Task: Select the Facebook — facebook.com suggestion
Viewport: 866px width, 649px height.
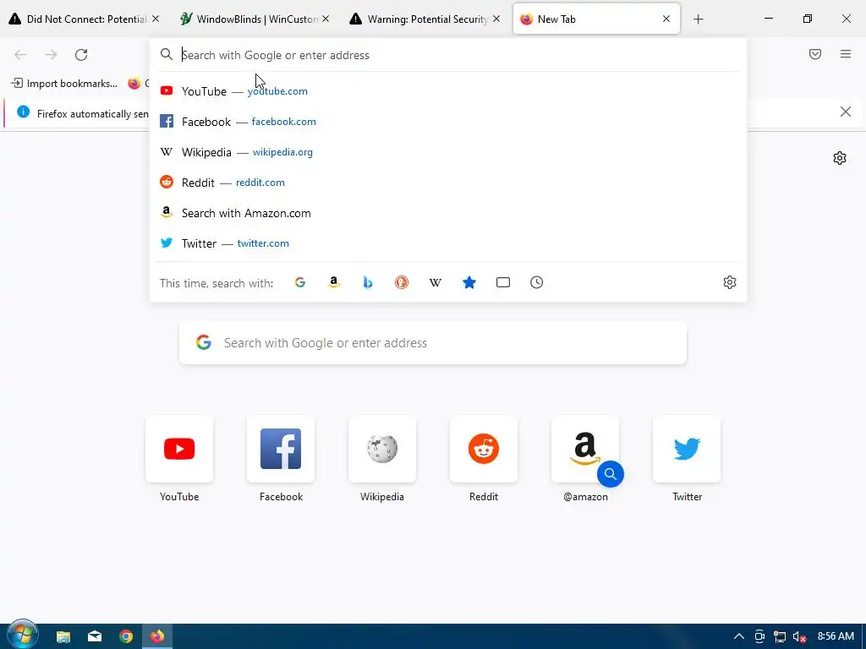Action: [x=448, y=122]
